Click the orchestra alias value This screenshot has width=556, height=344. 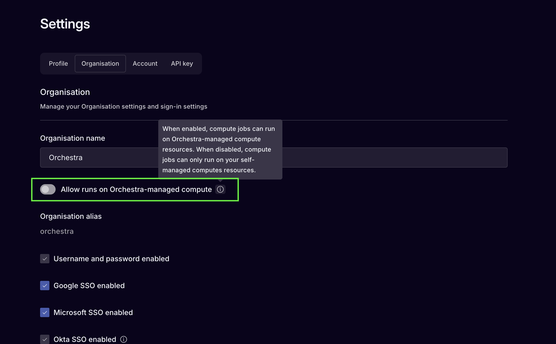(x=57, y=231)
